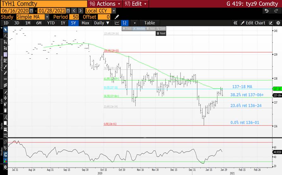Toggle the Annotate mode on chart
282x175 pixels.
139,29
